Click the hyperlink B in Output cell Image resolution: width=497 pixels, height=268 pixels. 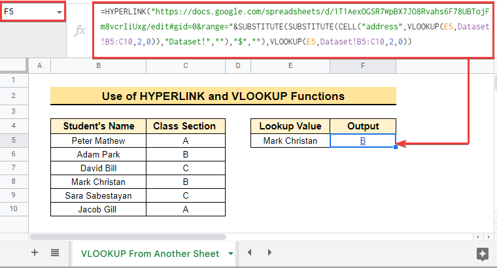363,141
